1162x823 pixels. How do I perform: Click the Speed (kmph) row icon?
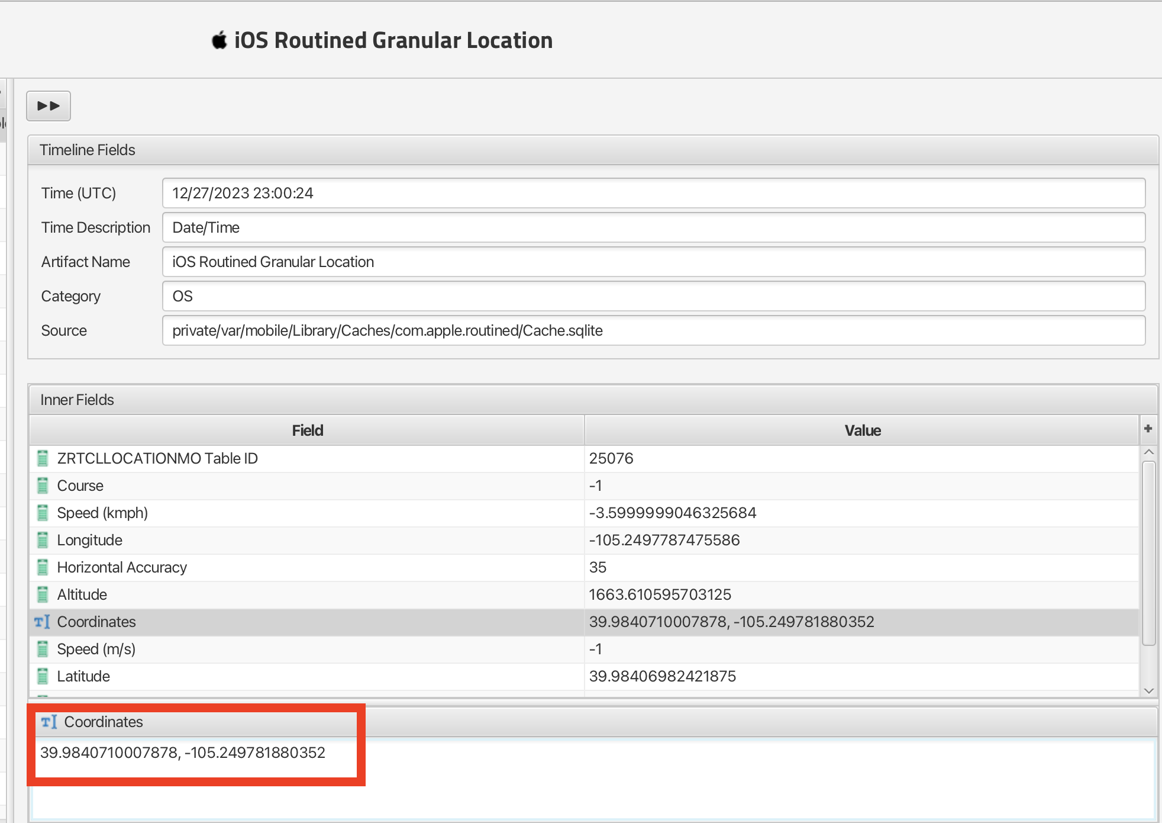click(43, 513)
